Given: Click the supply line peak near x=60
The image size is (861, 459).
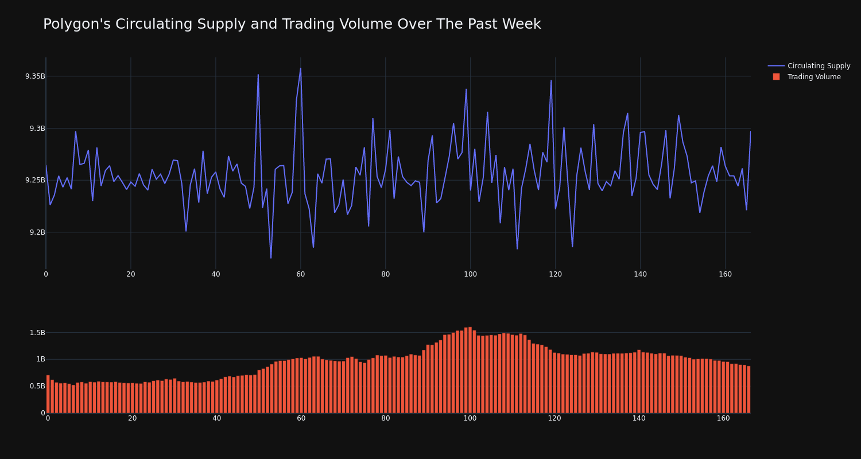Looking at the screenshot, I should (x=301, y=69).
